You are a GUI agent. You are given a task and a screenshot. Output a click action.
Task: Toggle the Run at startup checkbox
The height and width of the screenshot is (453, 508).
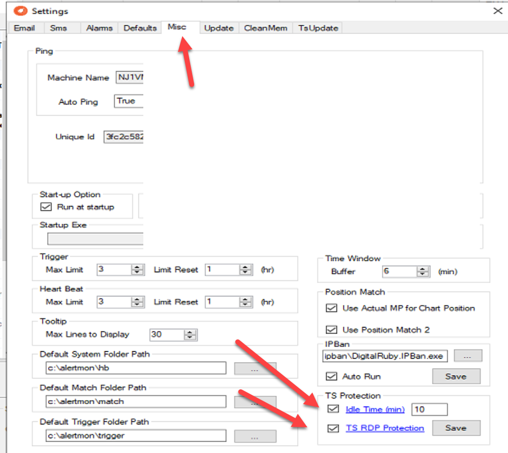coord(46,207)
